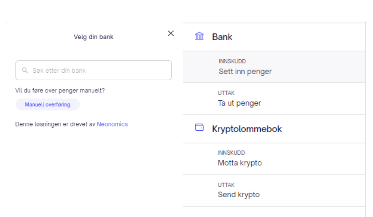The height and width of the screenshot is (217, 373).
Task: Click UTTAK label in Bank section
Action: [x=226, y=93]
